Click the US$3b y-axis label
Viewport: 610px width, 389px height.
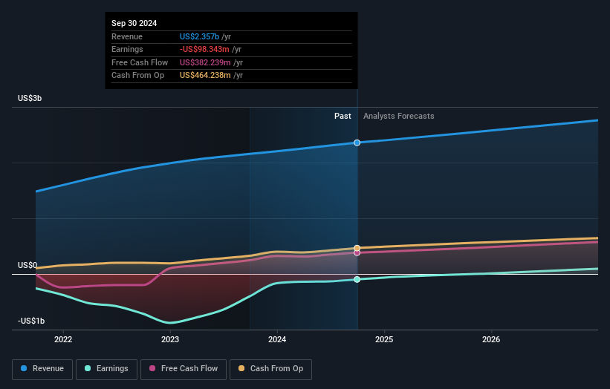click(x=30, y=98)
